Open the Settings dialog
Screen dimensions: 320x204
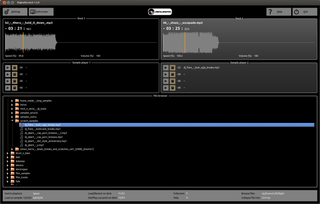(x=15, y=12)
